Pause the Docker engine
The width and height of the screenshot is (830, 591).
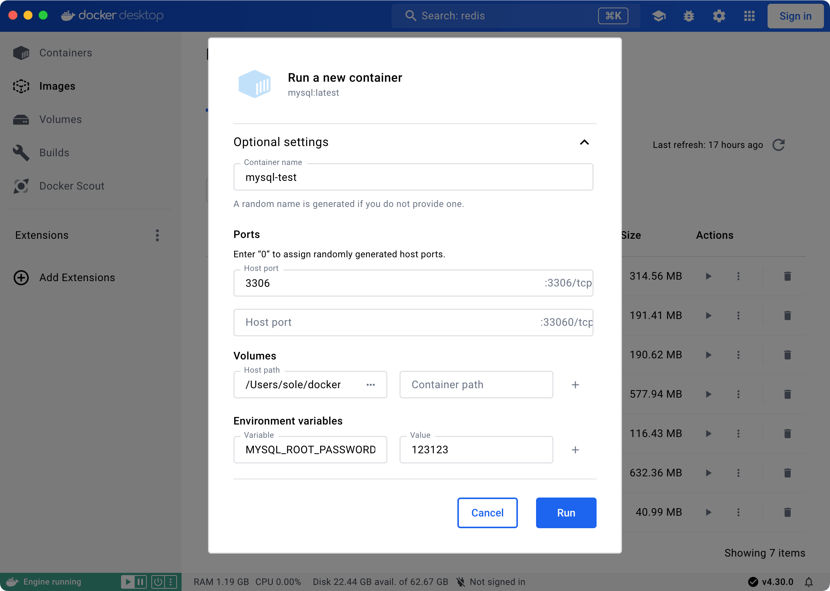(x=140, y=582)
